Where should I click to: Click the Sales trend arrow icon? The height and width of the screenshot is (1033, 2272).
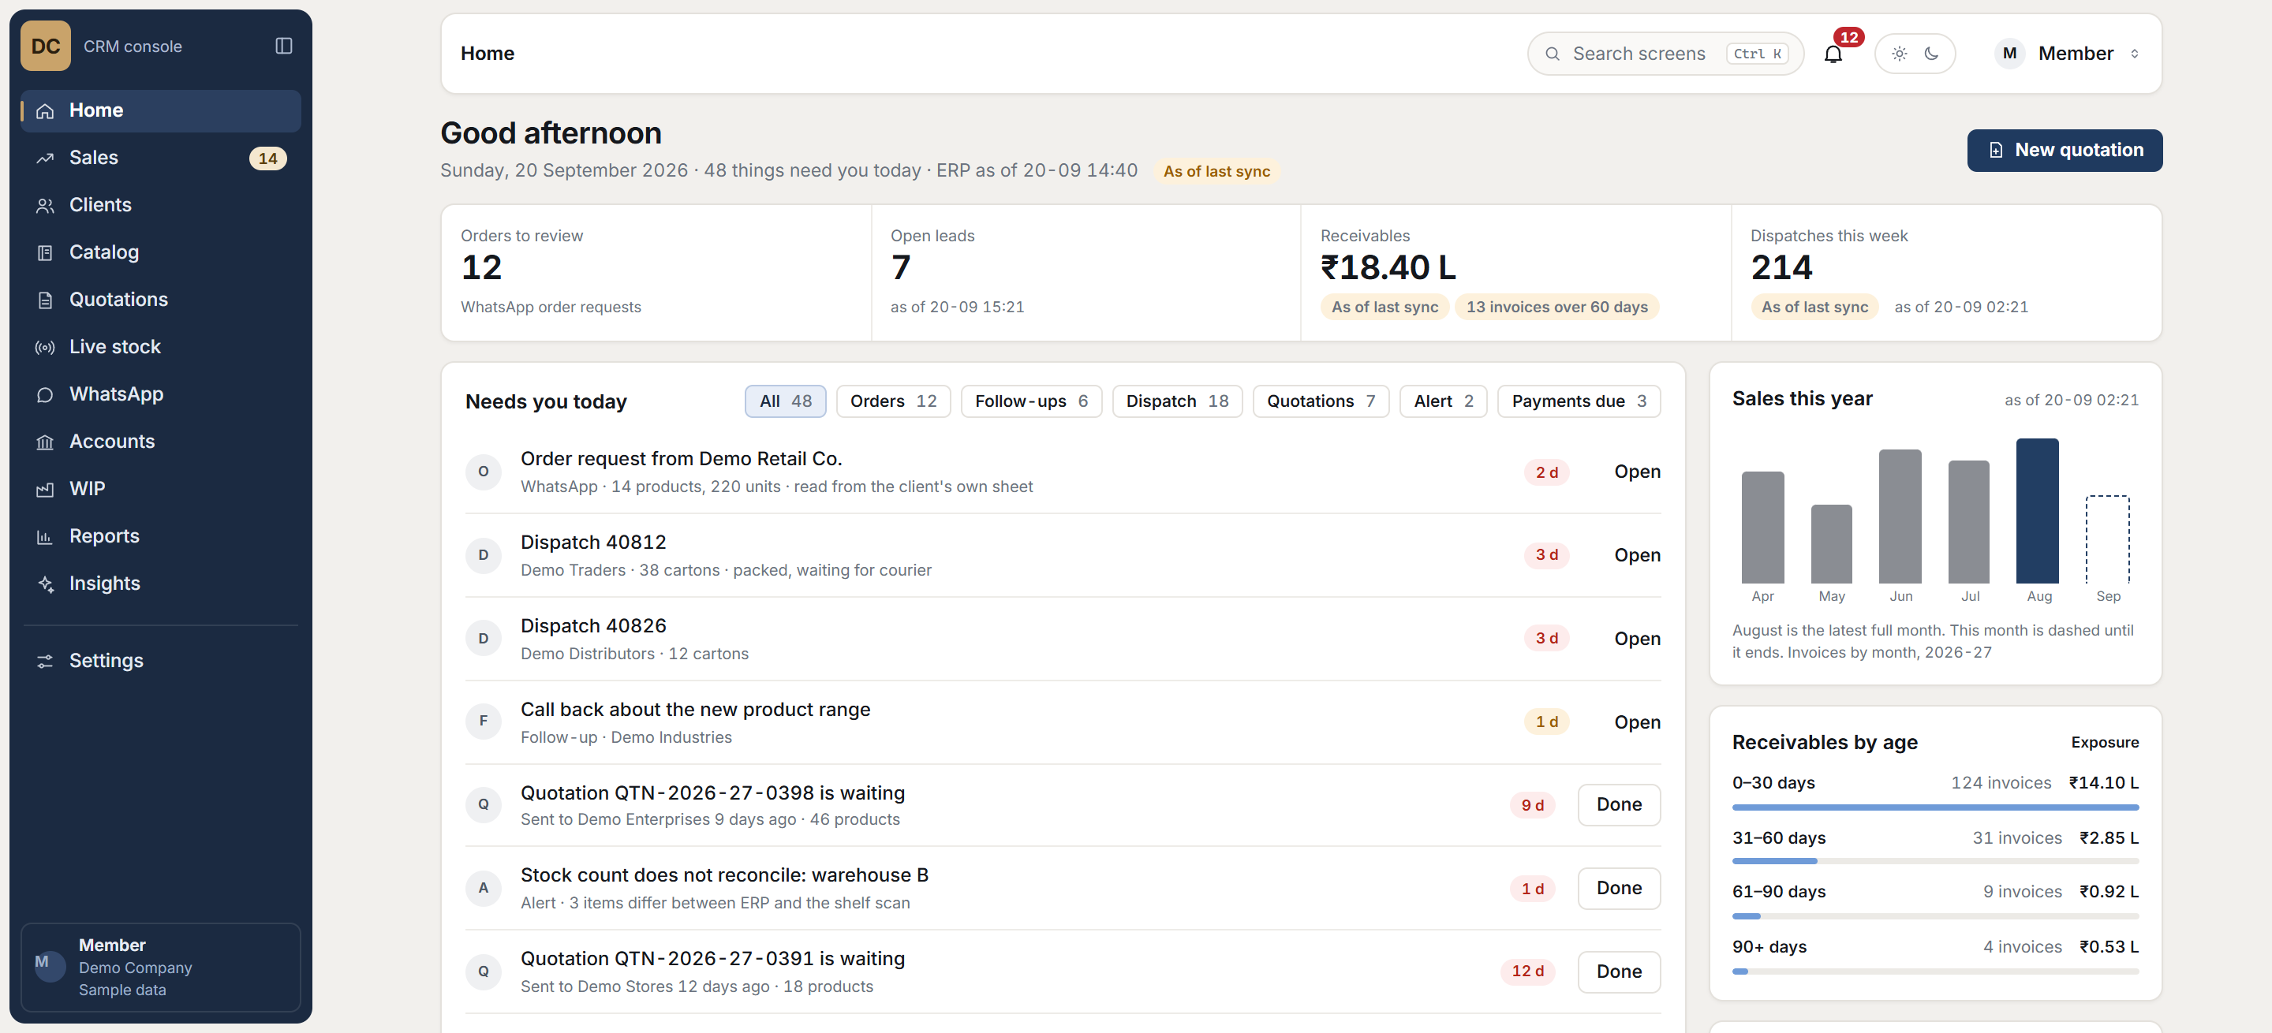tap(45, 158)
